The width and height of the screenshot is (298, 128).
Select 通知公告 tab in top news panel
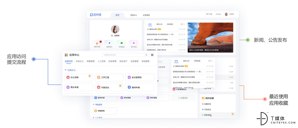click(x=159, y=24)
